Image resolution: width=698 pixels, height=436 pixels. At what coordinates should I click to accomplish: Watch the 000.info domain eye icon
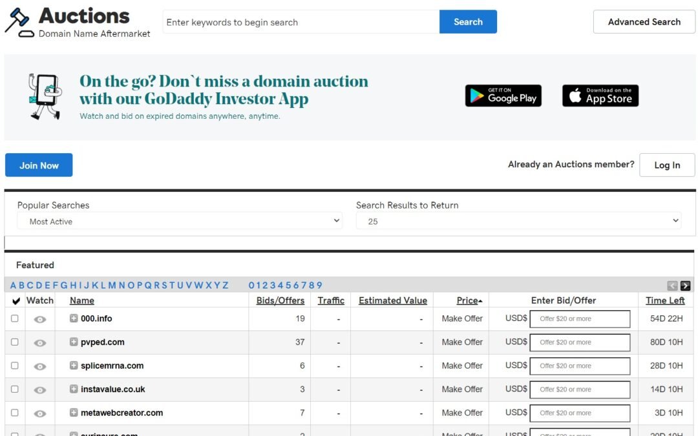(40, 320)
